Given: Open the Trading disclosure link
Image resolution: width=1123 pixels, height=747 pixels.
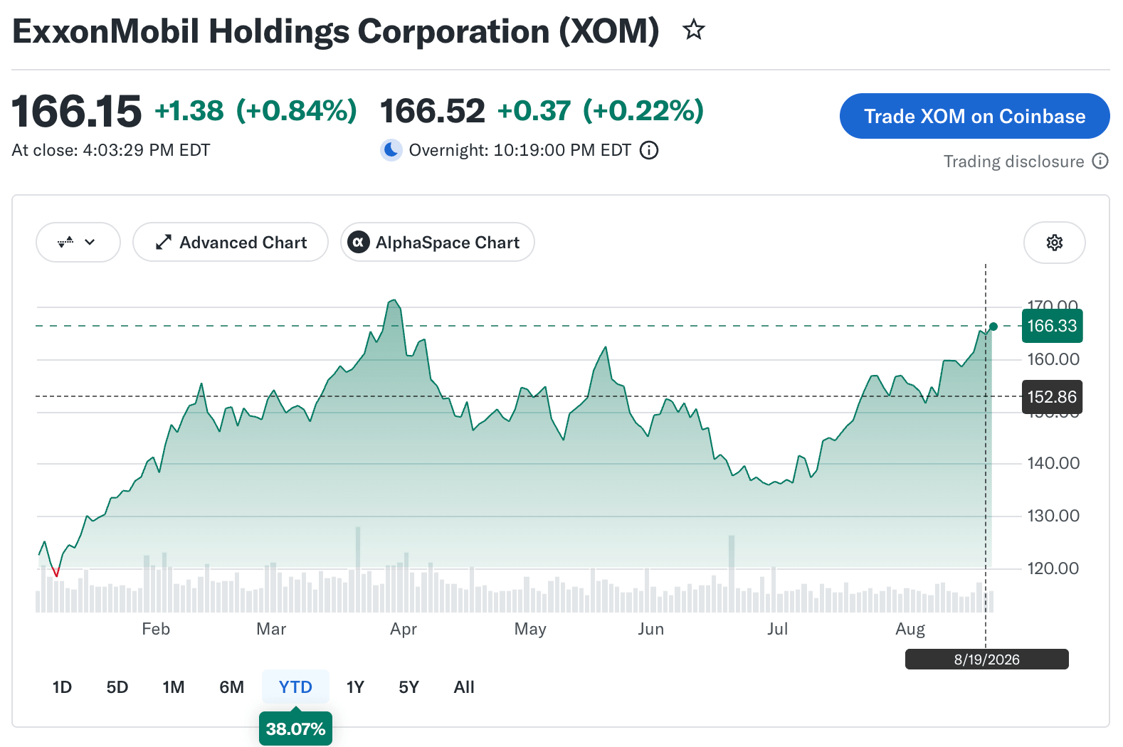Looking at the screenshot, I should pos(1013,161).
